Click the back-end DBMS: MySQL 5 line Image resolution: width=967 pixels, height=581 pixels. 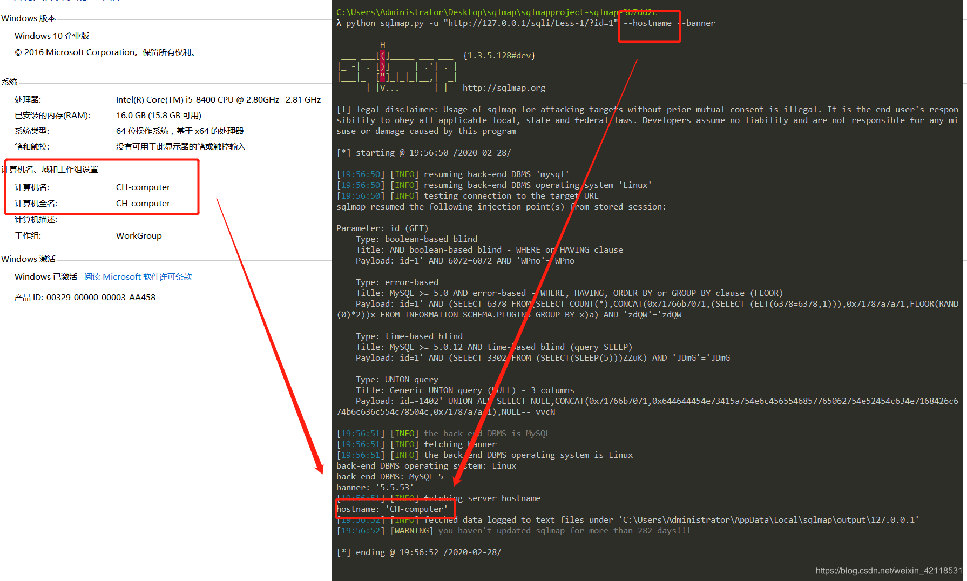point(390,476)
